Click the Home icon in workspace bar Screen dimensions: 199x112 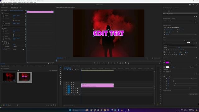pyautogui.click(x=3, y=5)
